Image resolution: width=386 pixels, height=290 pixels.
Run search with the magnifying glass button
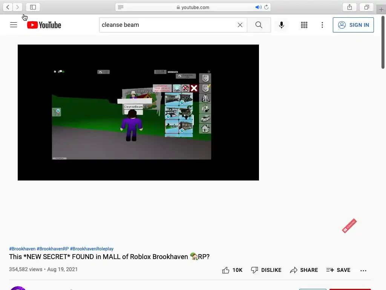pyautogui.click(x=259, y=25)
